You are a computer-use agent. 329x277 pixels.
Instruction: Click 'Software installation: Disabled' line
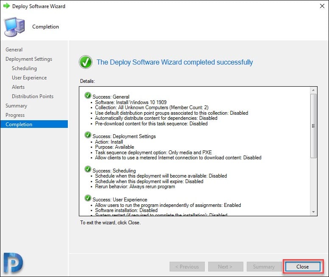click(126, 210)
